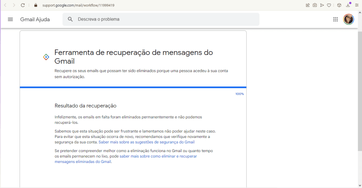
Task: Click the support.google.com address bar URL
Action: pyautogui.click(x=78, y=5)
